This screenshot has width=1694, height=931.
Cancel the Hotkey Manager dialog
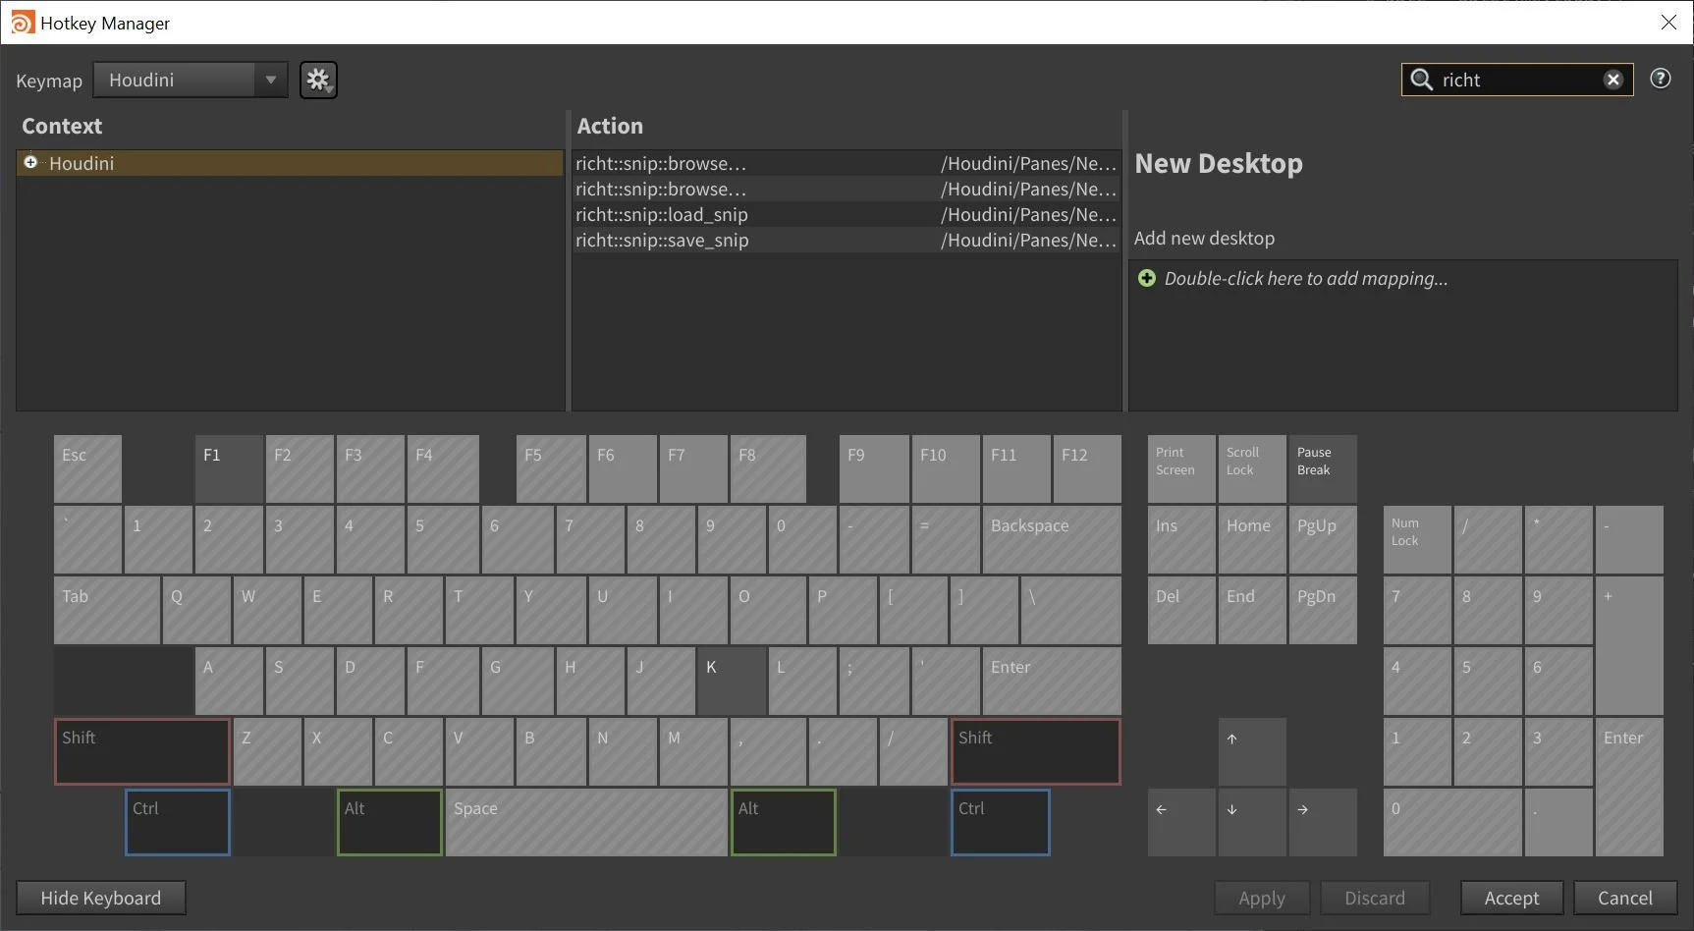(1624, 897)
